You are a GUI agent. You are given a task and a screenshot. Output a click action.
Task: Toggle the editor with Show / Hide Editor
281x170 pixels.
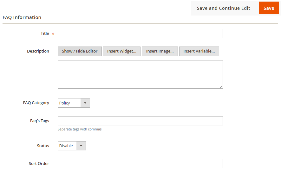point(80,51)
